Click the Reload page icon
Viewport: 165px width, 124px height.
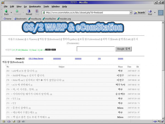click(x=29, y=11)
